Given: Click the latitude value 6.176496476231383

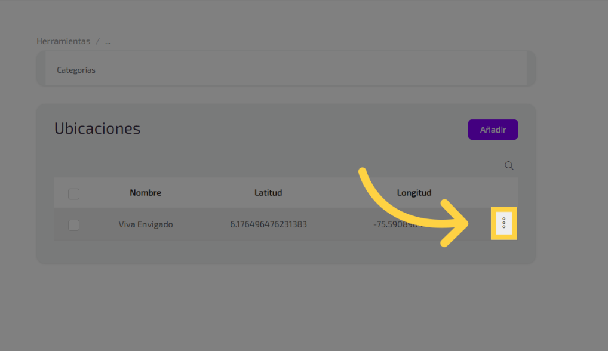Looking at the screenshot, I should click(x=268, y=225).
